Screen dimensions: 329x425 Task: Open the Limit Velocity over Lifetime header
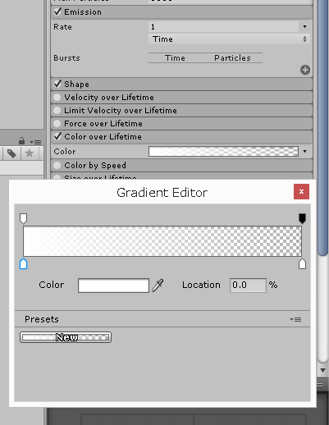coord(181,110)
